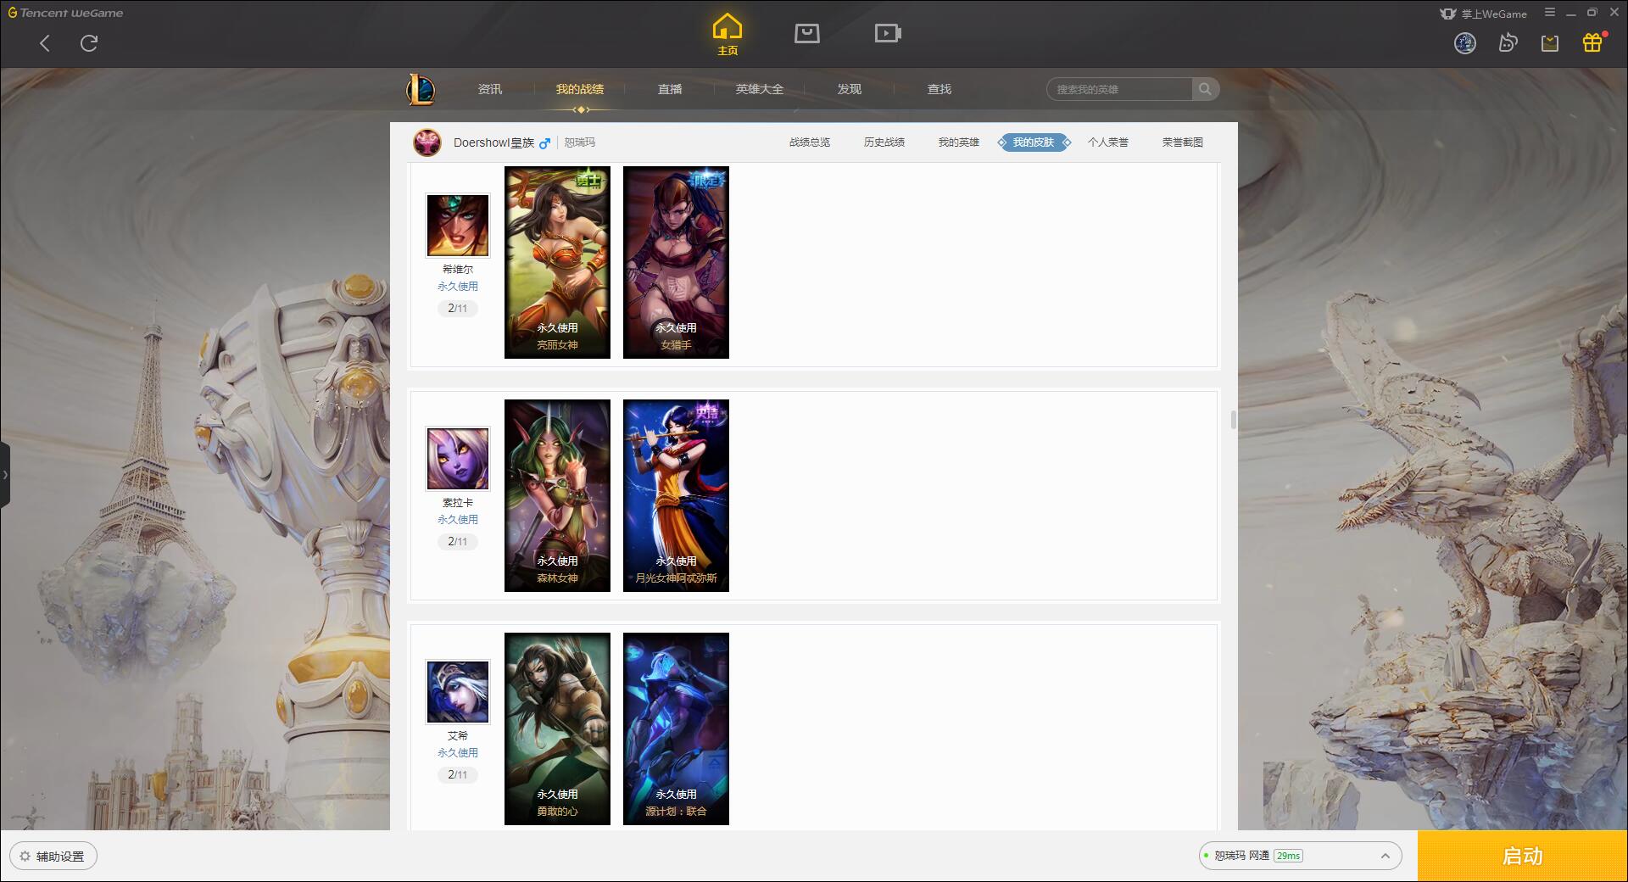
Task: Click the 启动 launch button
Action: coord(1522,856)
